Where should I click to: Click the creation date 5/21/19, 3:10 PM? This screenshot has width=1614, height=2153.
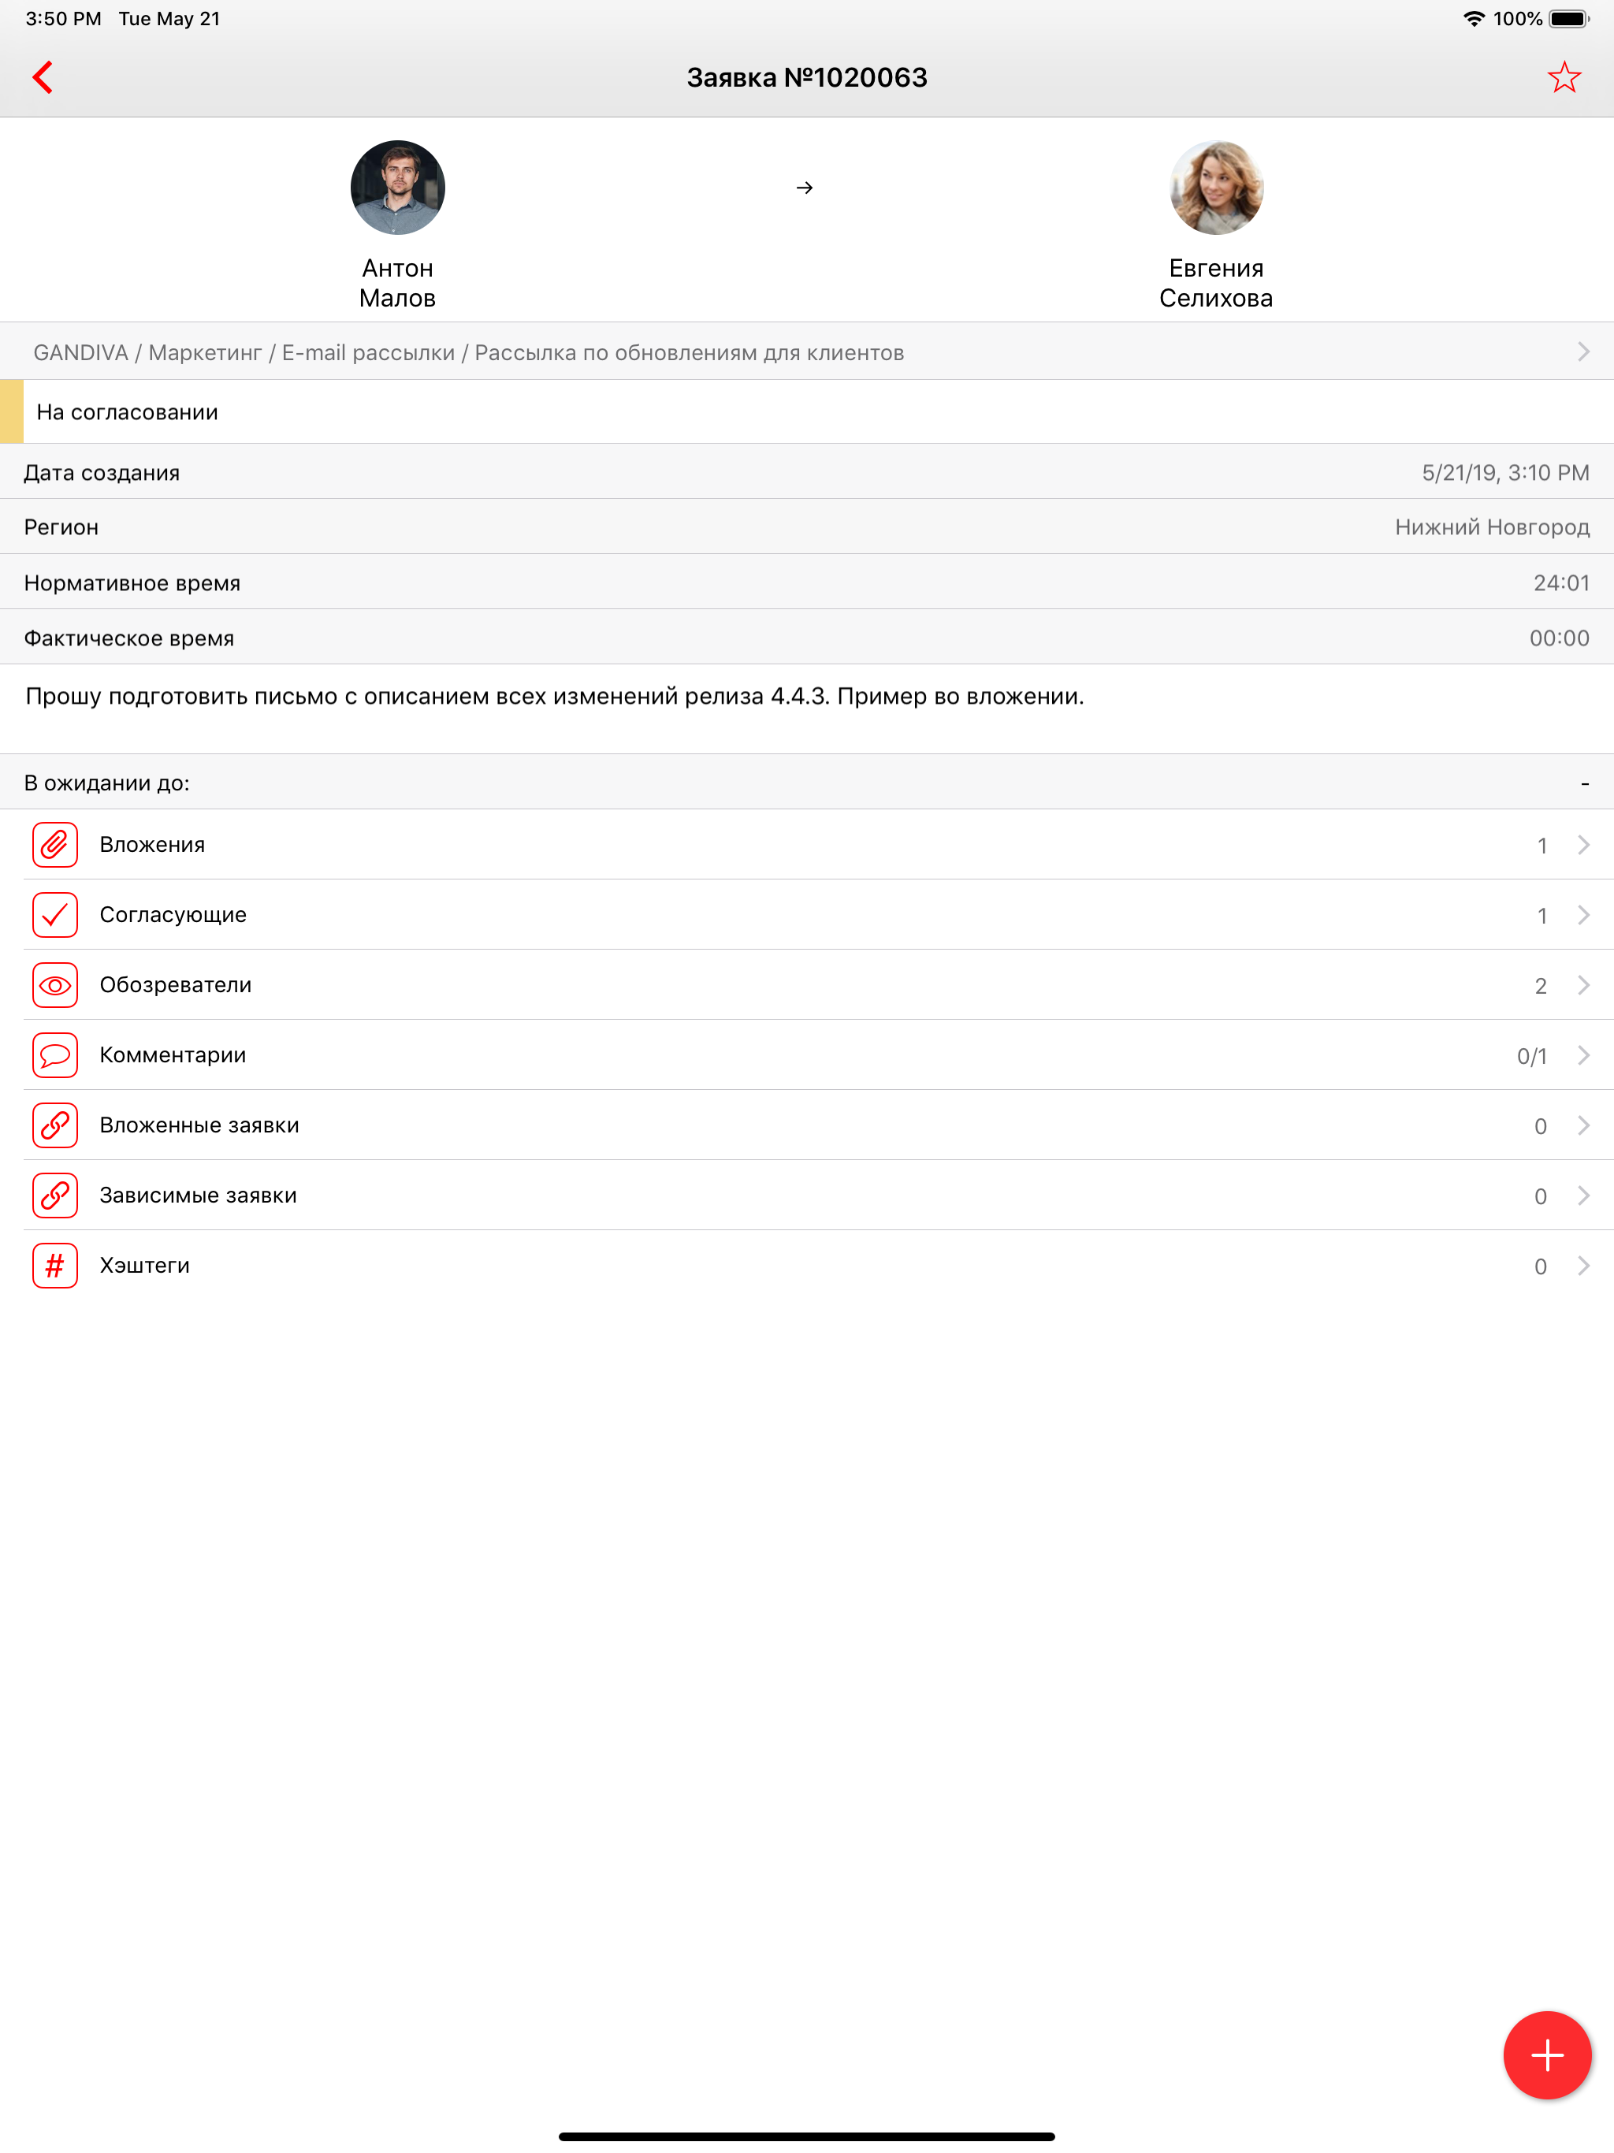click(x=1505, y=473)
